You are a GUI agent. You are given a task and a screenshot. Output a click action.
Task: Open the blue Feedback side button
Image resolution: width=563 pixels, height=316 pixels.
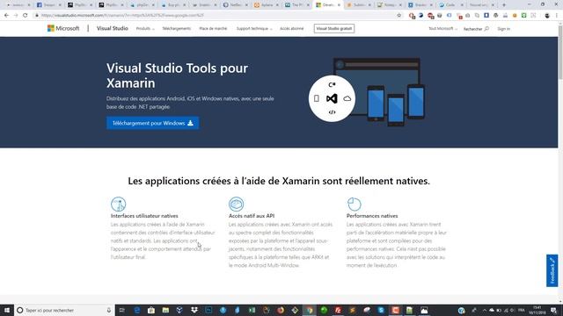pos(552,270)
